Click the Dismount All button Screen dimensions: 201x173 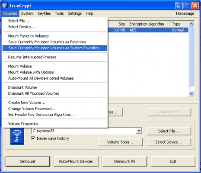(124, 161)
